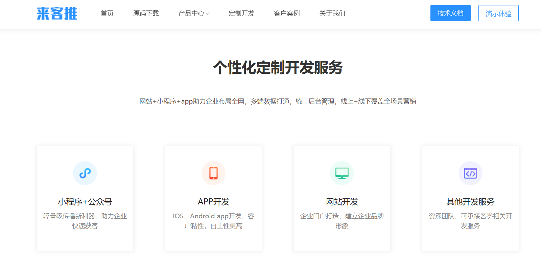Open 关于我们 page
The width and height of the screenshot is (541, 263).
point(332,13)
